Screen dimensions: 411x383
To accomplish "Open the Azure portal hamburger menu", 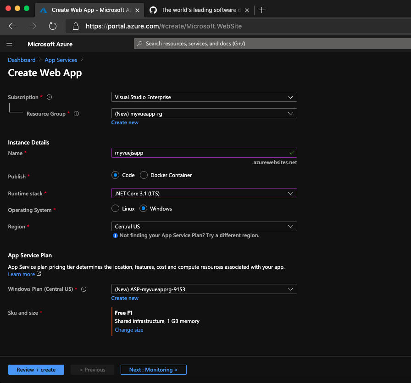I will click(10, 44).
